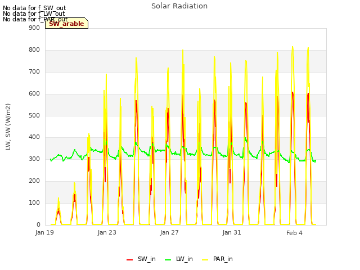Click the 100 y-axis tick label
360x270 pixels.
tap(34, 202)
